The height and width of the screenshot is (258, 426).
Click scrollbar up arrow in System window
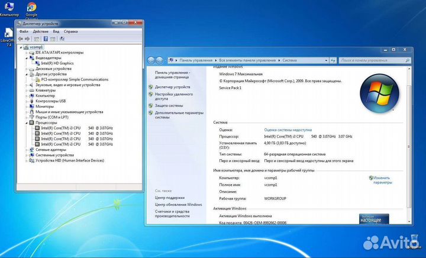click(409, 69)
